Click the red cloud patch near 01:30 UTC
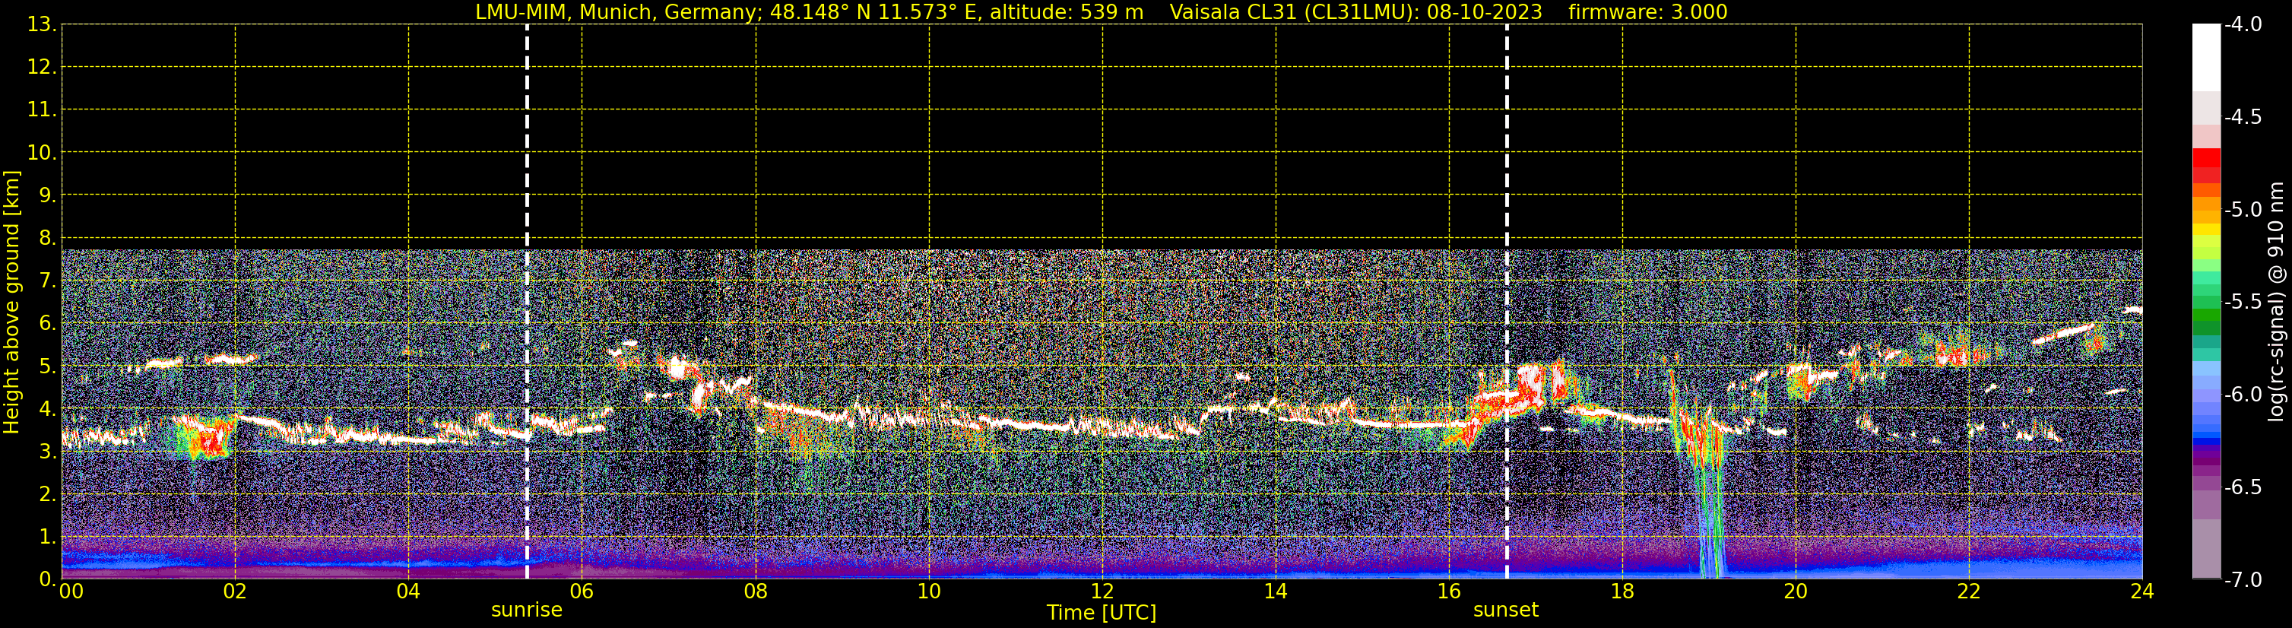This screenshot has height=628, width=2292. point(211,440)
